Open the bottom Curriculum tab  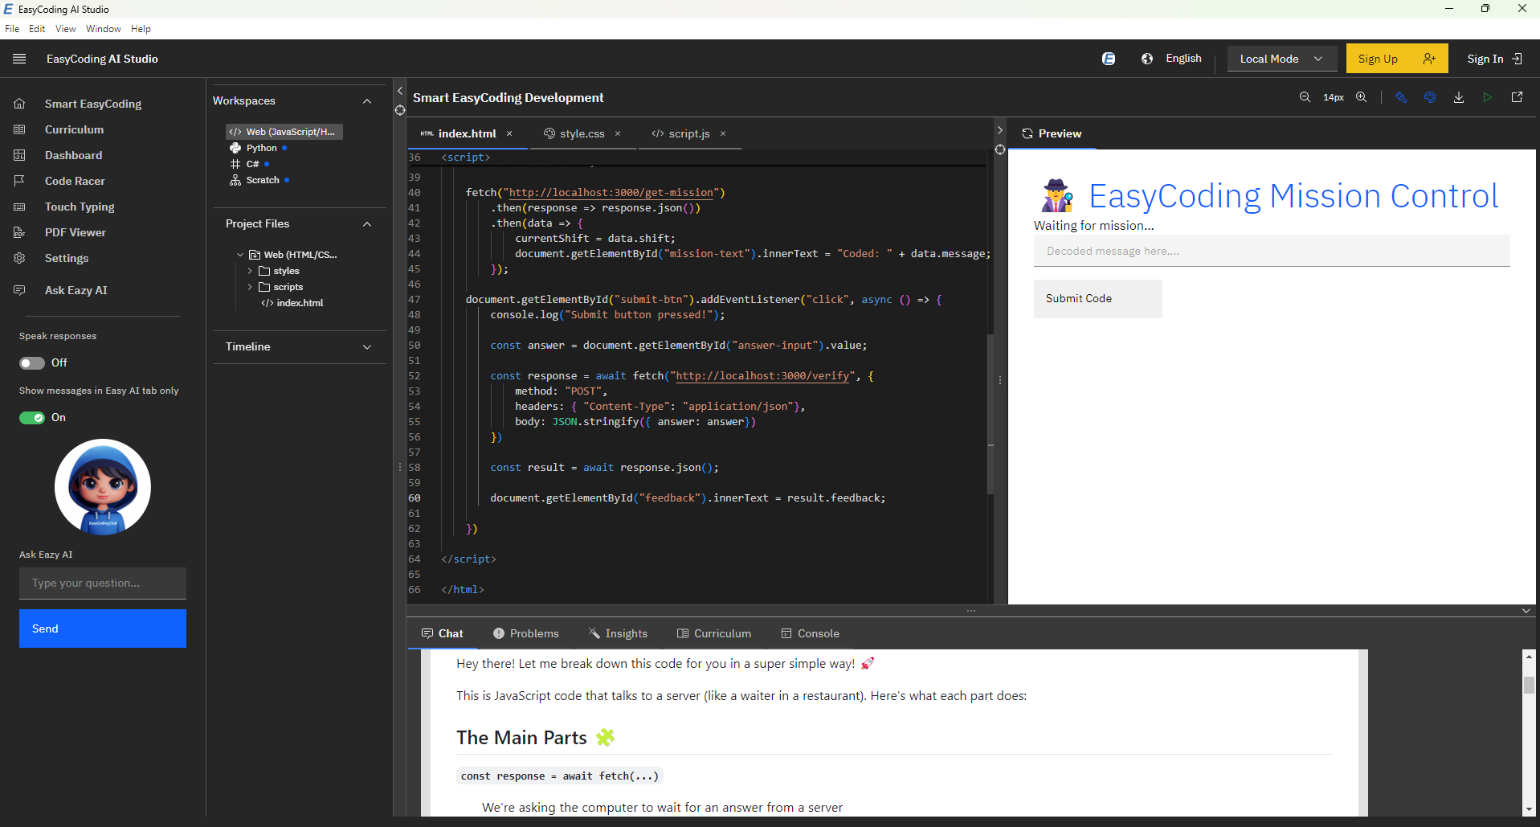tap(713, 633)
